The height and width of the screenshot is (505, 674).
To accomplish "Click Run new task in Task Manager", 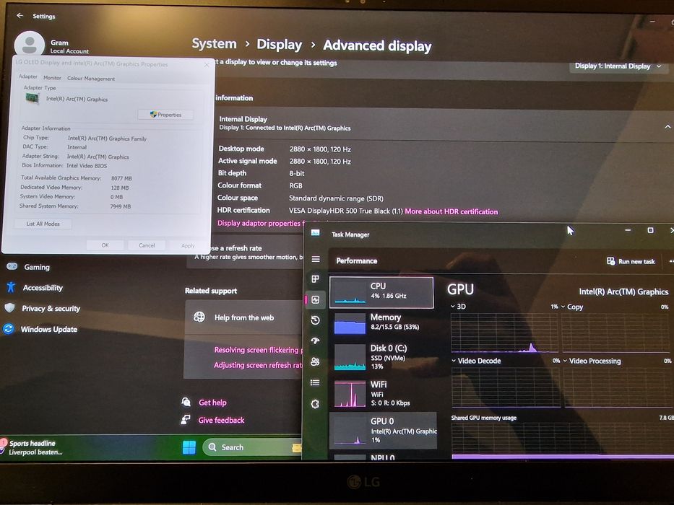I will [631, 261].
